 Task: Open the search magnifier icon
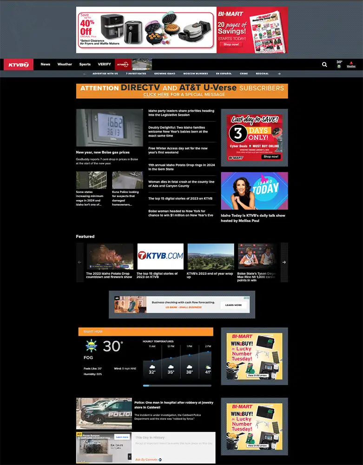[x=324, y=64]
